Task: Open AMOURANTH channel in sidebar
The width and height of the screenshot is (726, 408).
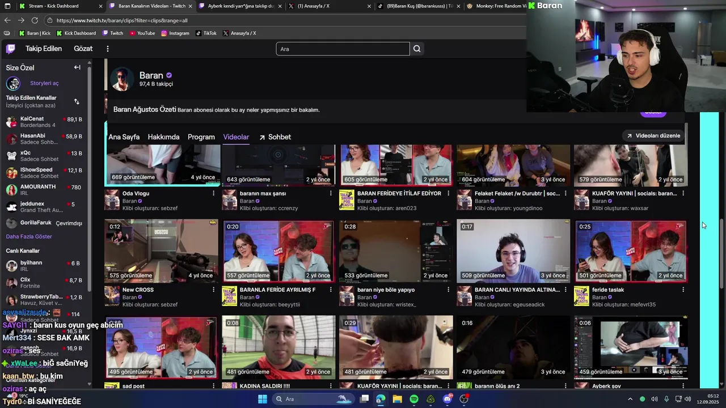Action: point(44,190)
